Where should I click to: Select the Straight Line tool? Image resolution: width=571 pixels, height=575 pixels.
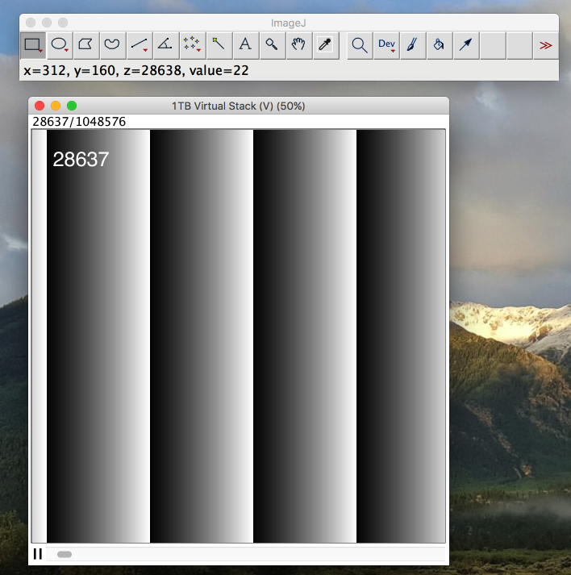139,45
